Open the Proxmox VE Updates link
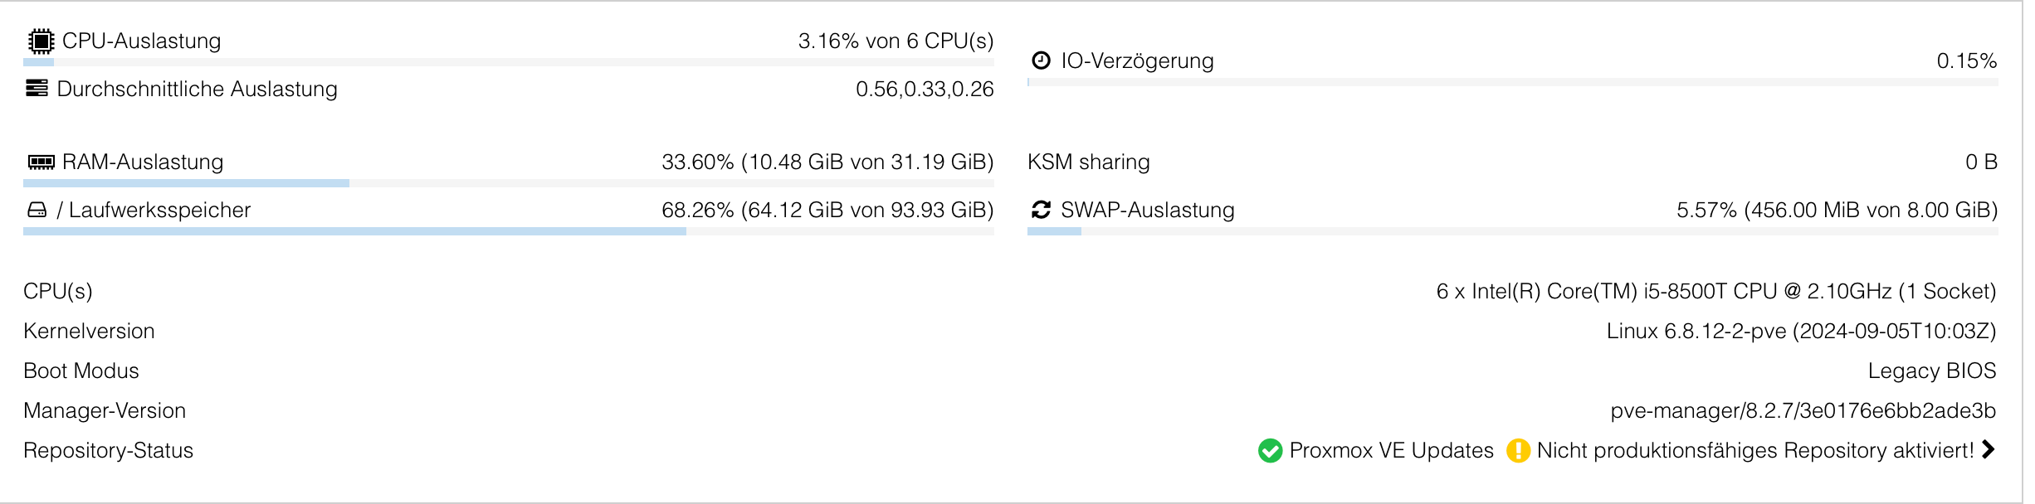The height and width of the screenshot is (504, 2035). pyautogui.click(x=1391, y=450)
